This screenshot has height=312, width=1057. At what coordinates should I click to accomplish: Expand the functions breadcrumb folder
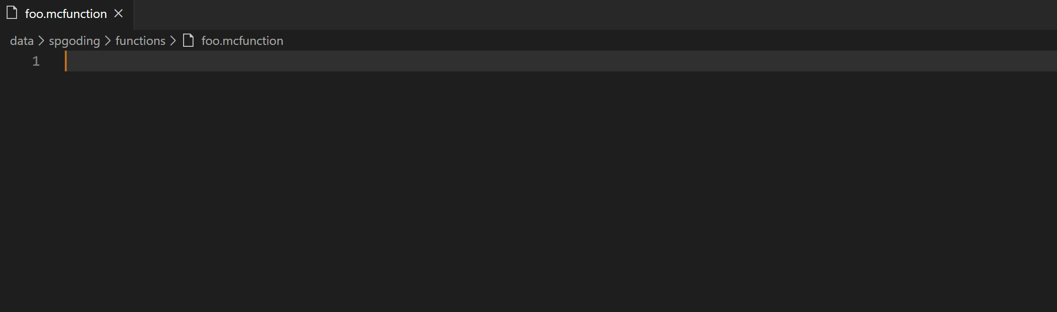141,41
